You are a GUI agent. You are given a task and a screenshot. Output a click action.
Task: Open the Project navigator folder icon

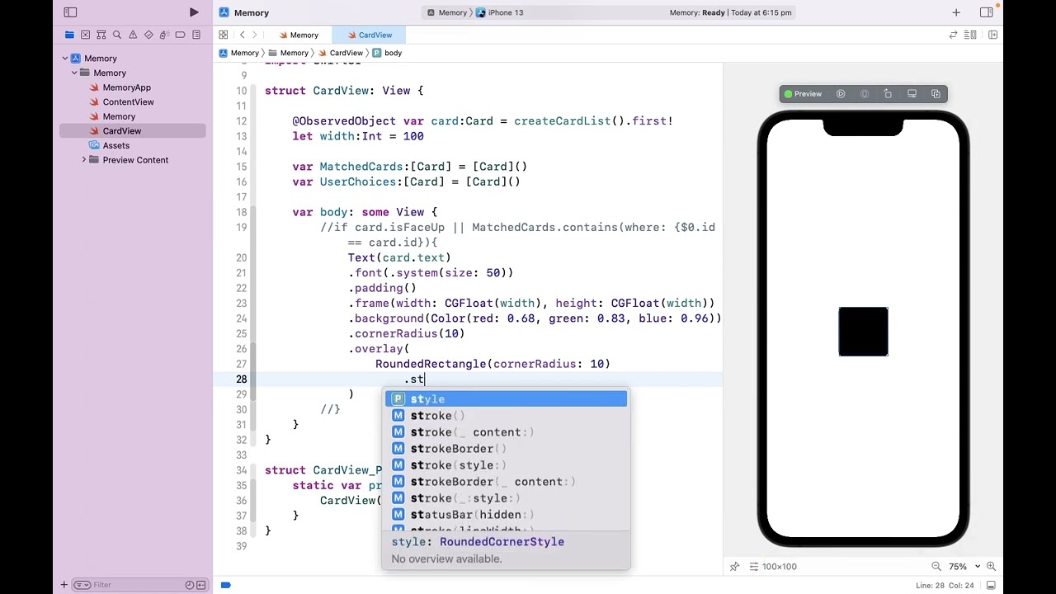coord(69,35)
